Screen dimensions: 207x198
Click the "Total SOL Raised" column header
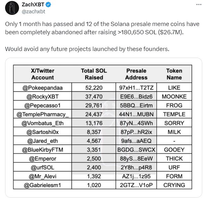[x=94, y=74]
